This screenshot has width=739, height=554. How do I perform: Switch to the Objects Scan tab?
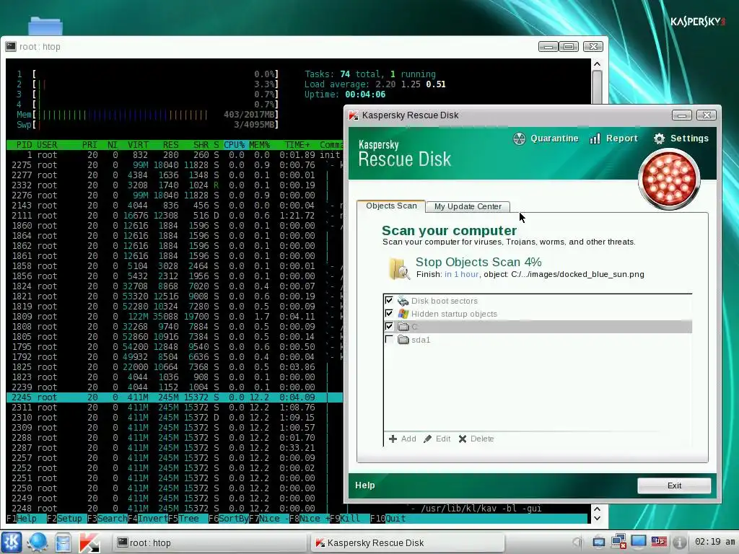391,206
